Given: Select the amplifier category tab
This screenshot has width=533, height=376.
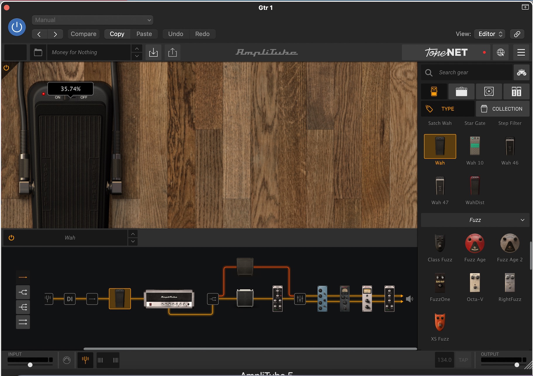Looking at the screenshot, I should click(461, 91).
